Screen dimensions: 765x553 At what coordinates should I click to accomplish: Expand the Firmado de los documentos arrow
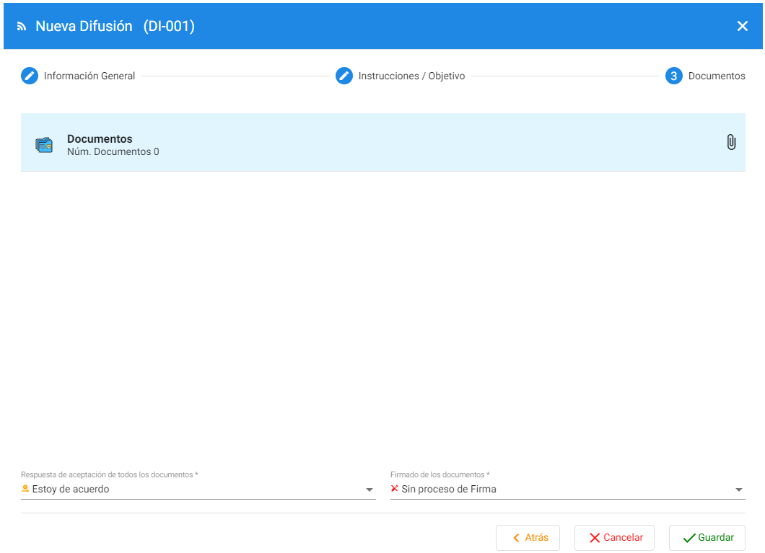(738, 490)
